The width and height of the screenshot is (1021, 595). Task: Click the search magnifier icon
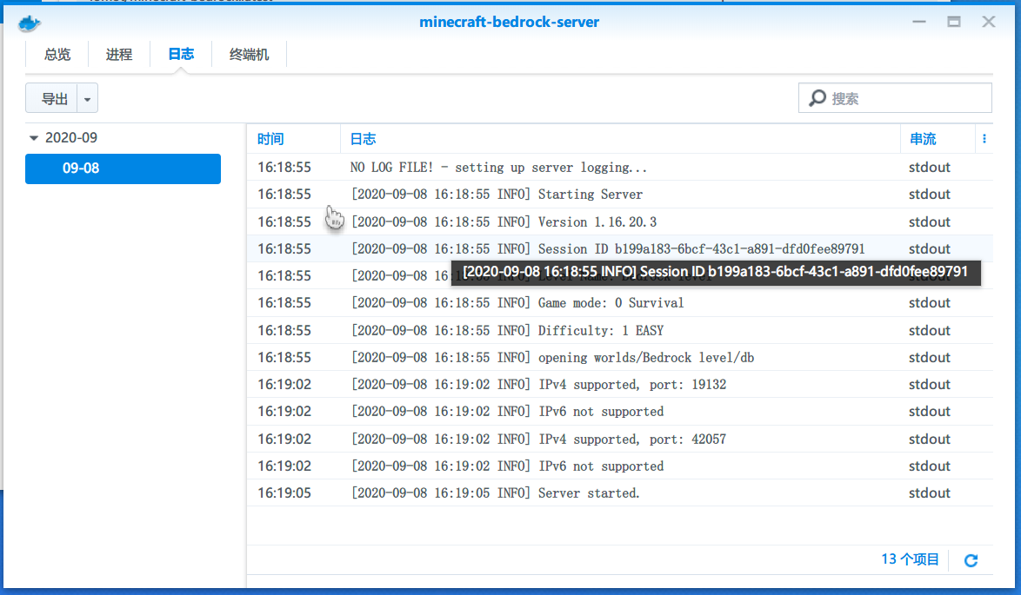pyautogui.click(x=817, y=98)
